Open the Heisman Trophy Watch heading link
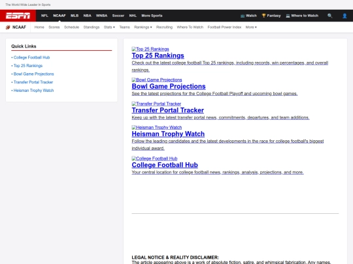 (x=168, y=134)
